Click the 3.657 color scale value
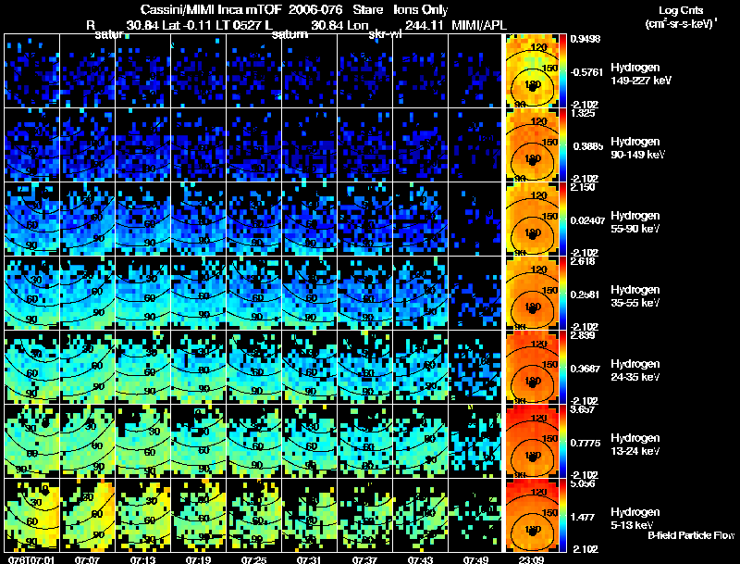The width and height of the screenshot is (740, 564). [584, 409]
